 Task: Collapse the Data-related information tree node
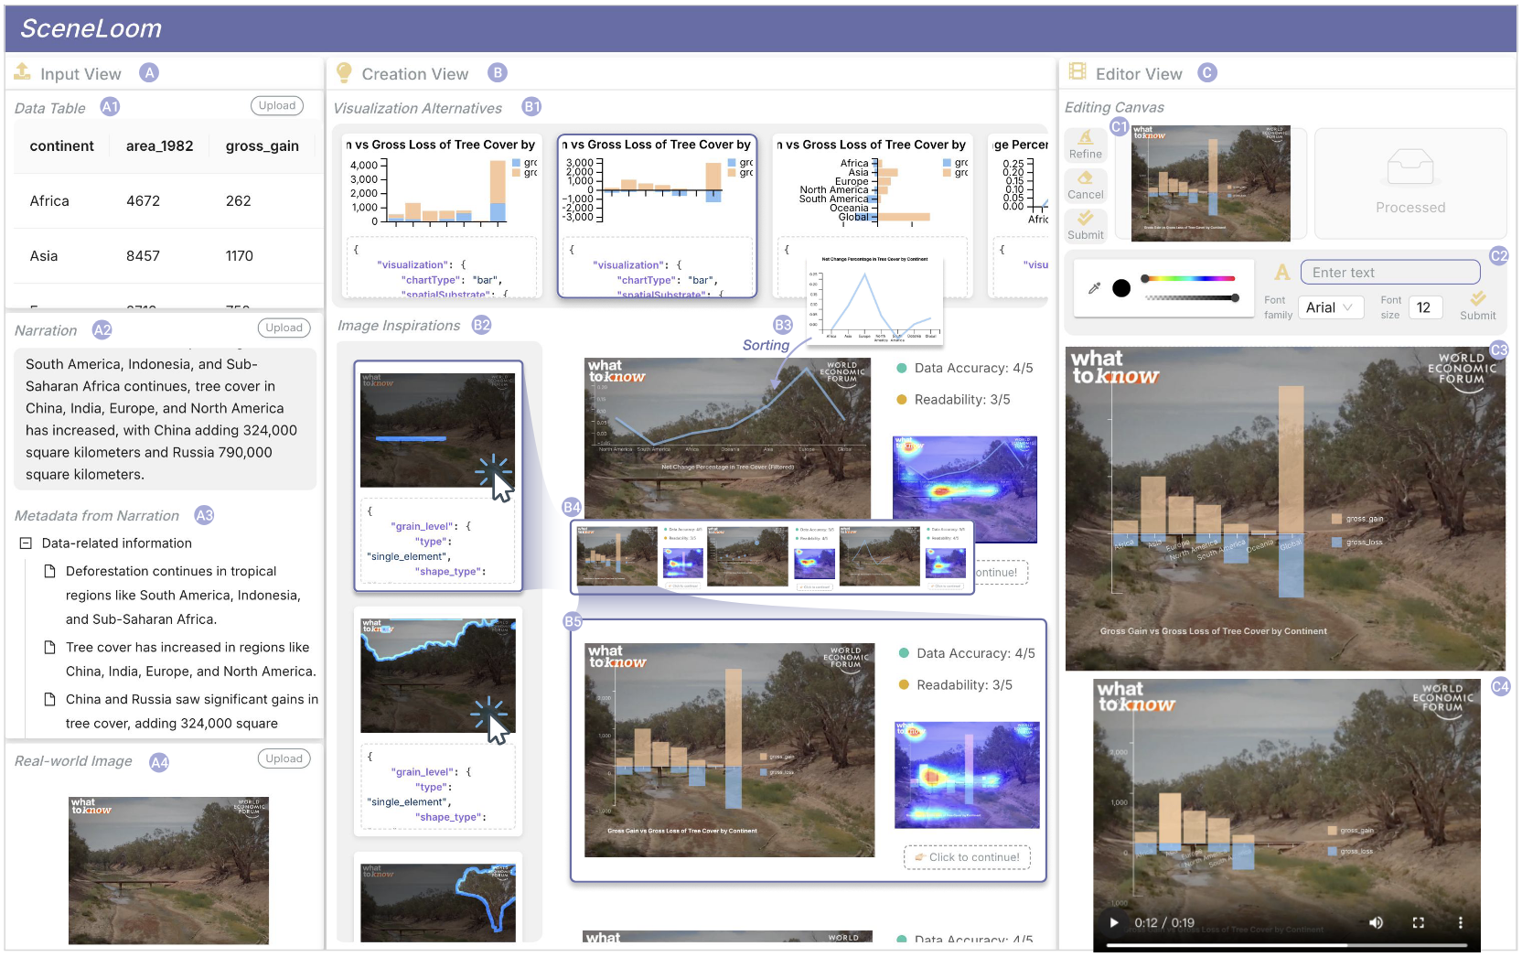26,543
